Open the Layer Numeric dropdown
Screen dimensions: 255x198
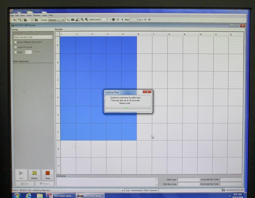click(57, 20)
